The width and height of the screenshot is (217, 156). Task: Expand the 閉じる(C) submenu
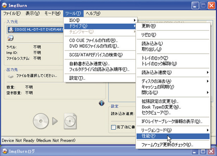pyautogui.click(x=173, y=92)
